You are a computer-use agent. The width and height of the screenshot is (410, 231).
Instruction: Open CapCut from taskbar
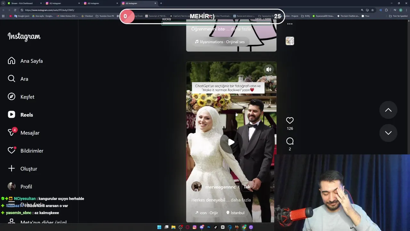(223, 227)
